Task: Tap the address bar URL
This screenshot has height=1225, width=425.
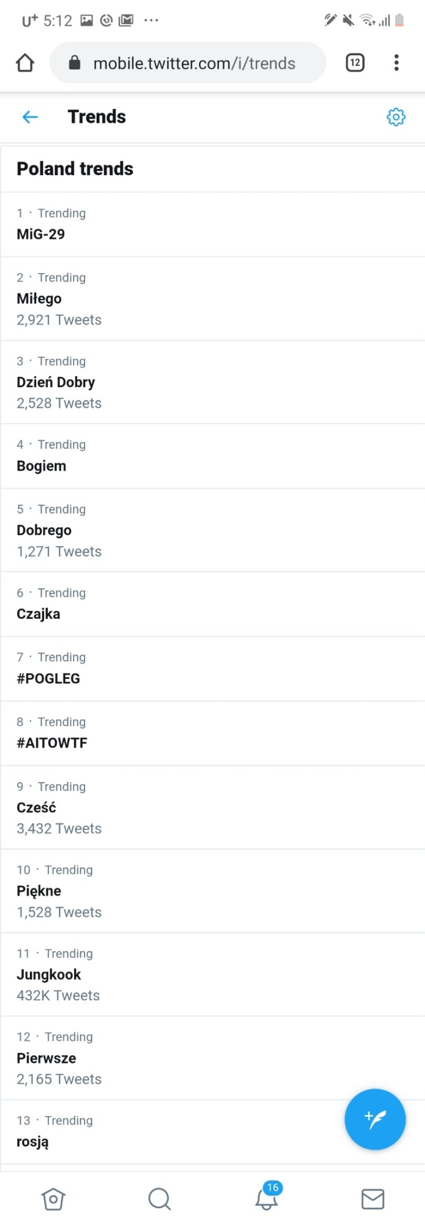Action: tap(194, 63)
